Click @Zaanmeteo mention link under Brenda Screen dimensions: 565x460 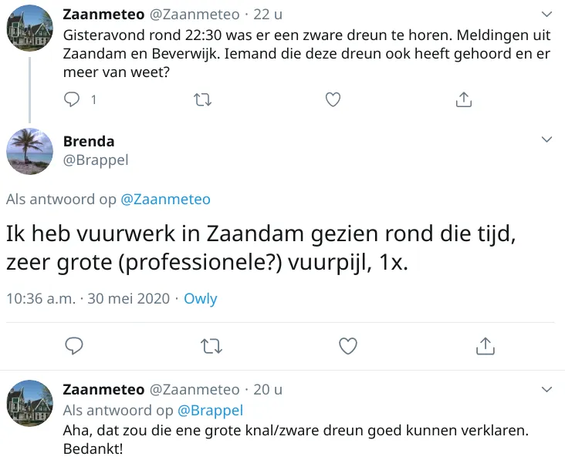(165, 200)
